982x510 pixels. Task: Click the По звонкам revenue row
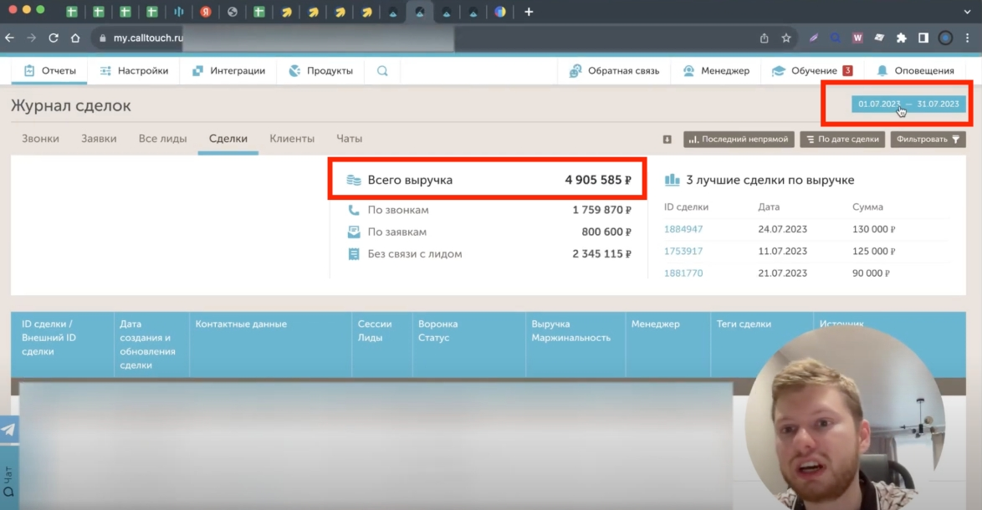[x=488, y=210]
